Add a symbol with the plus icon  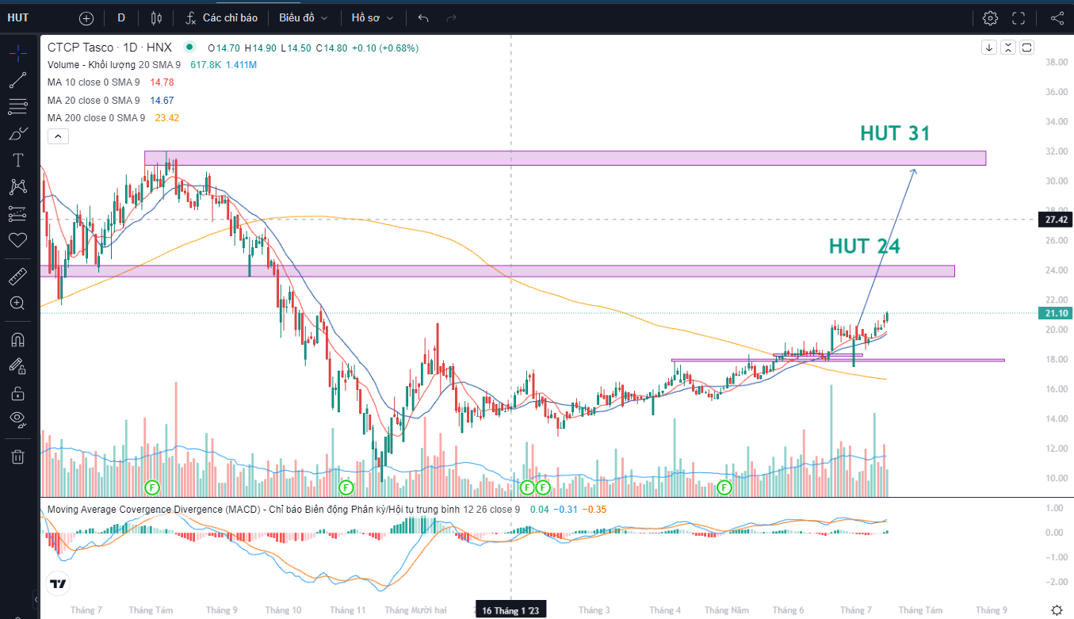pos(86,17)
